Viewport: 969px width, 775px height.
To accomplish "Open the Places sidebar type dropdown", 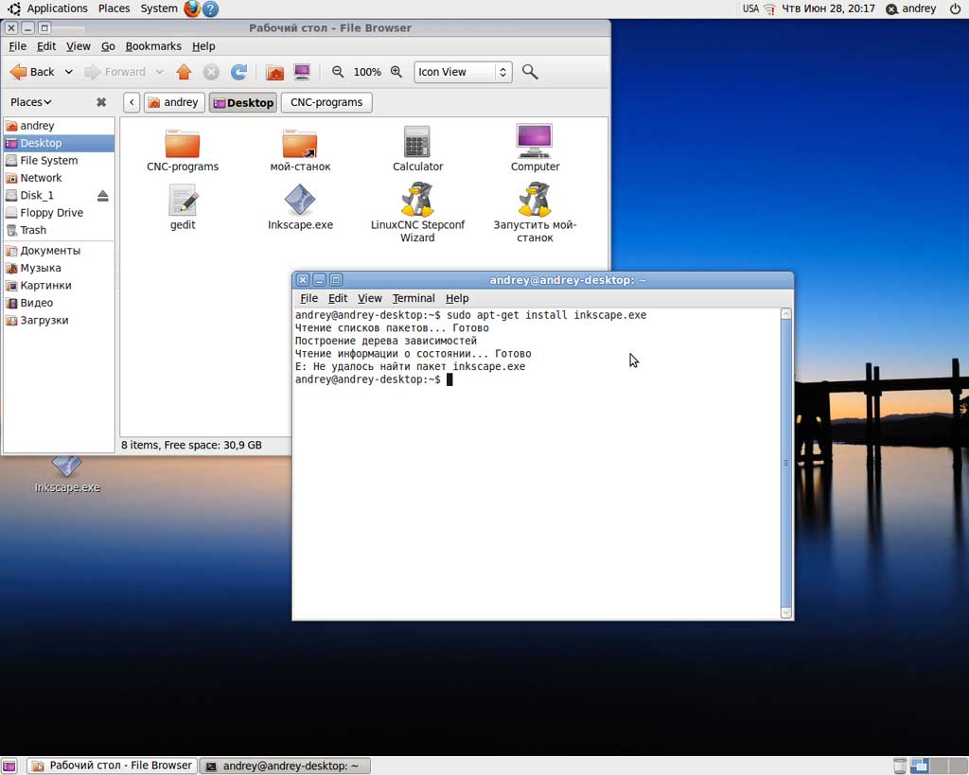I will coord(31,102).
